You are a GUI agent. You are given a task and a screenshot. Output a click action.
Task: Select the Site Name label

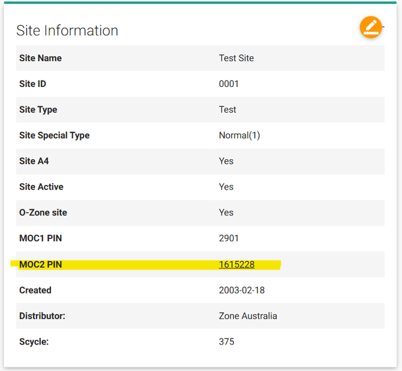[40, 58]
